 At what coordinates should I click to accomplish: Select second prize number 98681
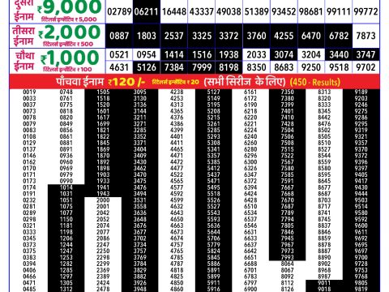(311, 11)
